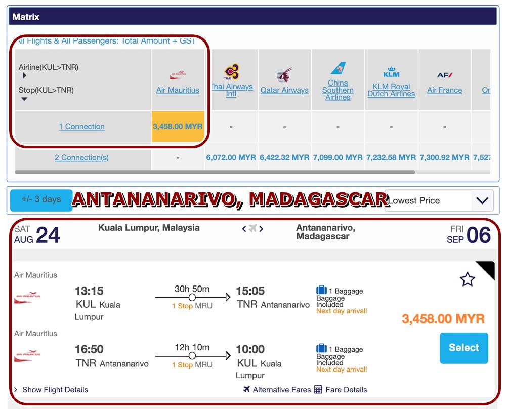Select the 6,422.32 MYR Qatar Airways fare
The height and width of the screenshot is (409, 506).
tap(284, 157)
